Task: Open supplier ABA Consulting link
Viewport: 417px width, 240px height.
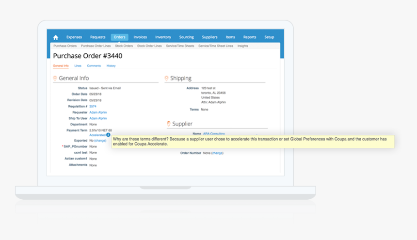Action: point(214,134)
